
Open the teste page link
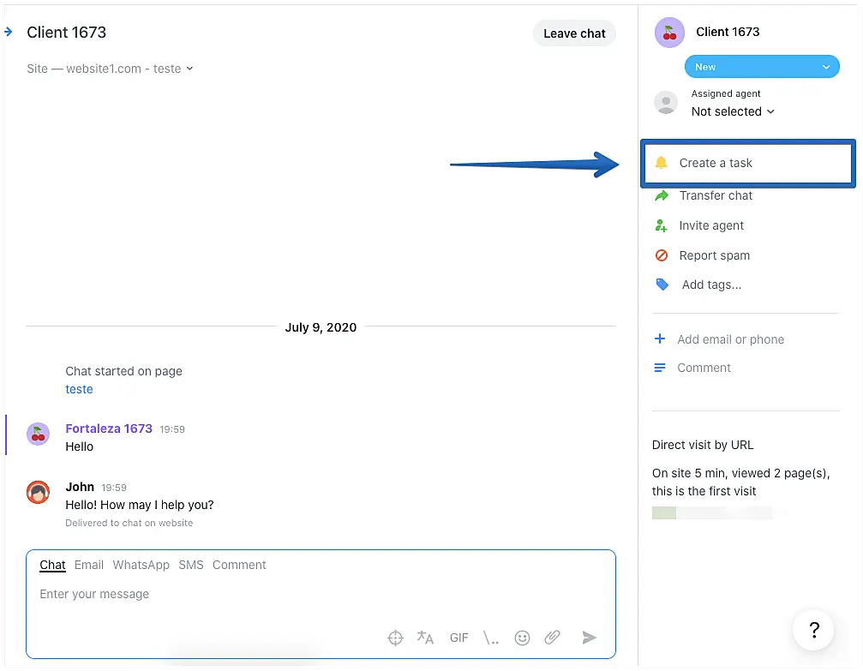tap(79, 389)
